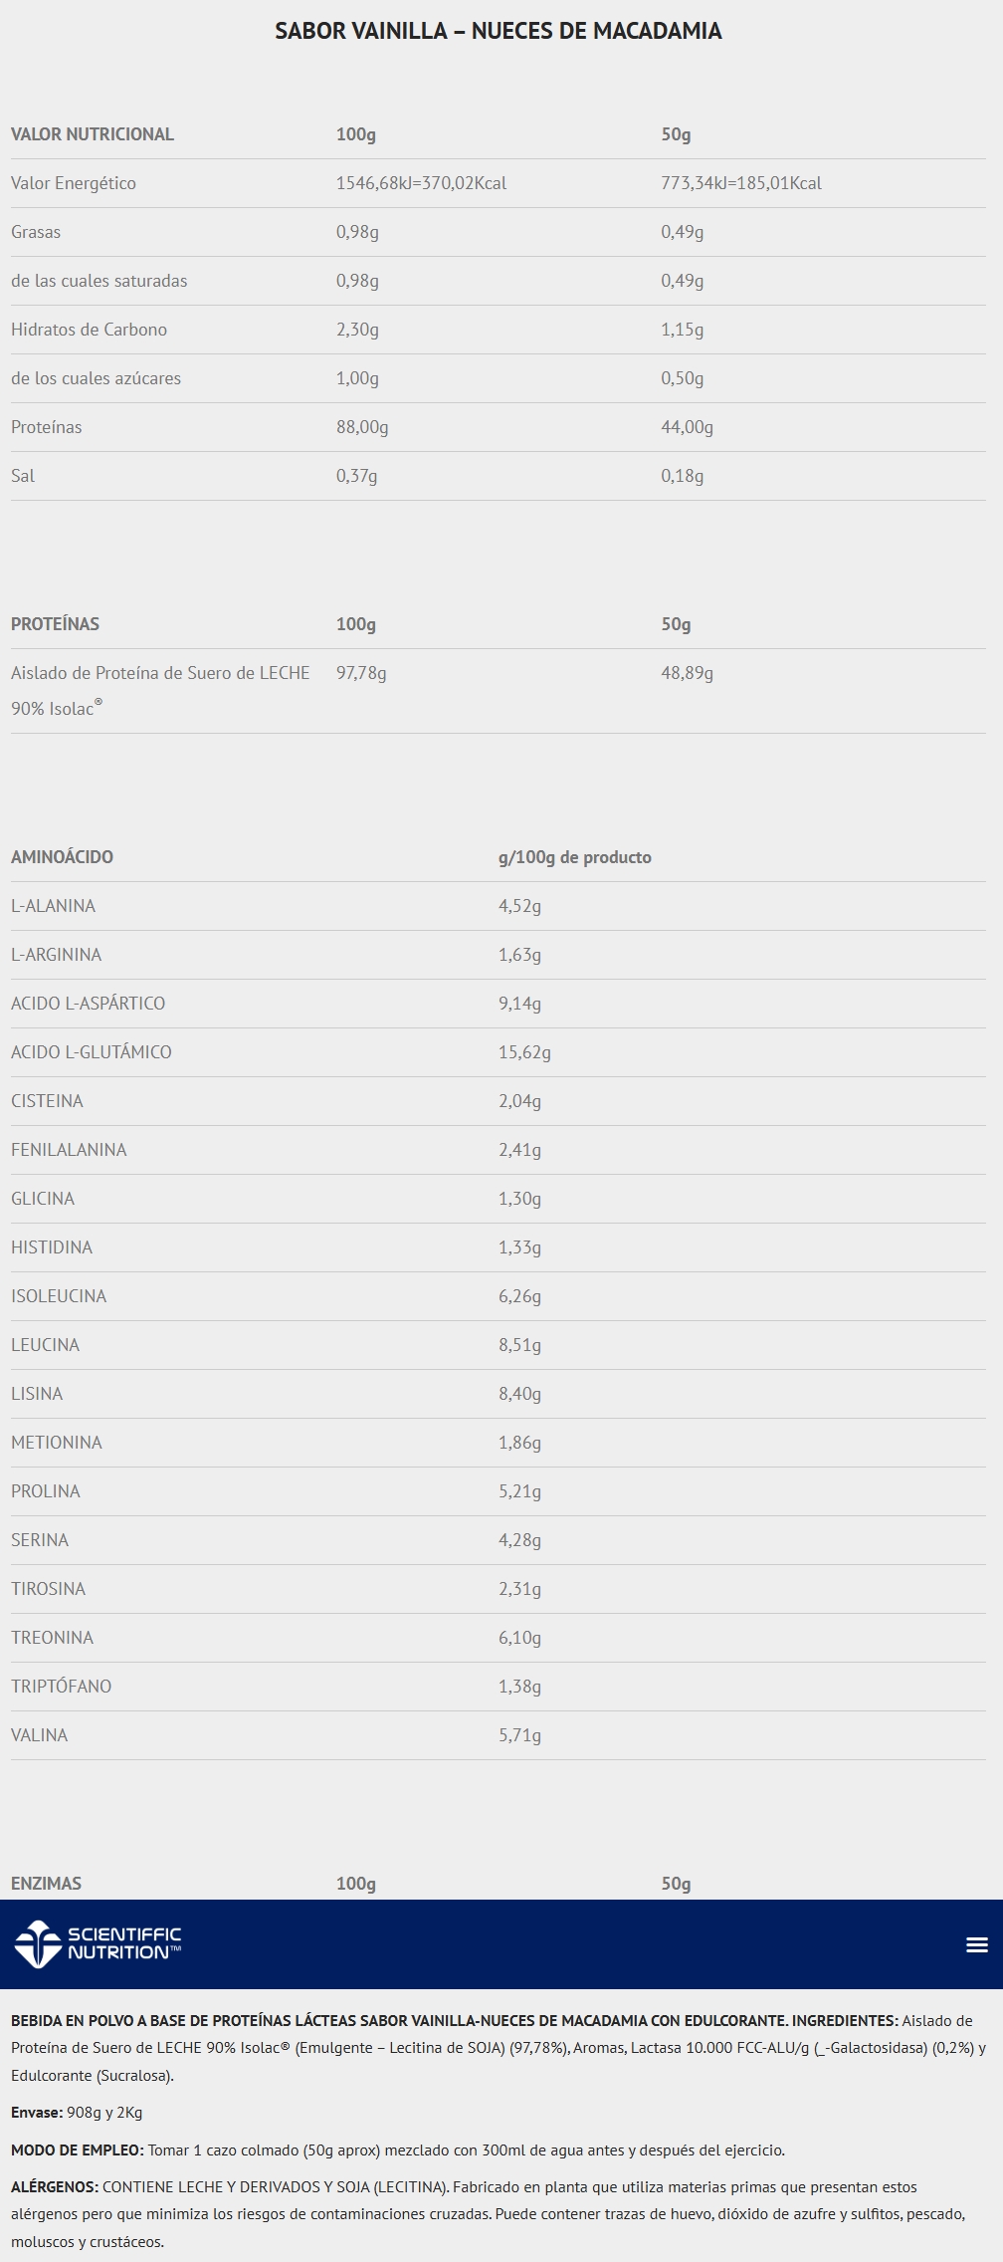The width and height of the screenshot is (1003, 2262).
Task: Select the Enzimas table header
Action: [46, 1884]
